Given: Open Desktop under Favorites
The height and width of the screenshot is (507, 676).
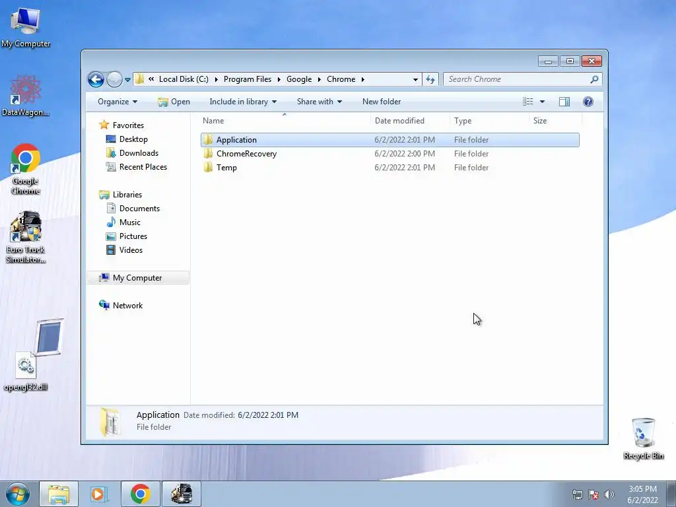Looking at the screenshot, I should 133,139.
